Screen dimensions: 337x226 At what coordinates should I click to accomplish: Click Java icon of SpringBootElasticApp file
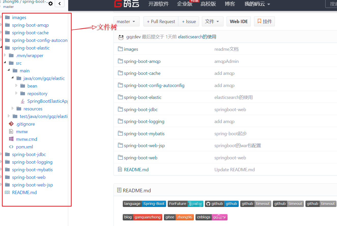tap(23, 101)
